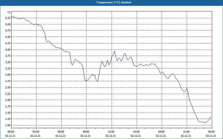223x139 pixels.
Task: Click the 5,00 y-axis value
Action: 8,24
